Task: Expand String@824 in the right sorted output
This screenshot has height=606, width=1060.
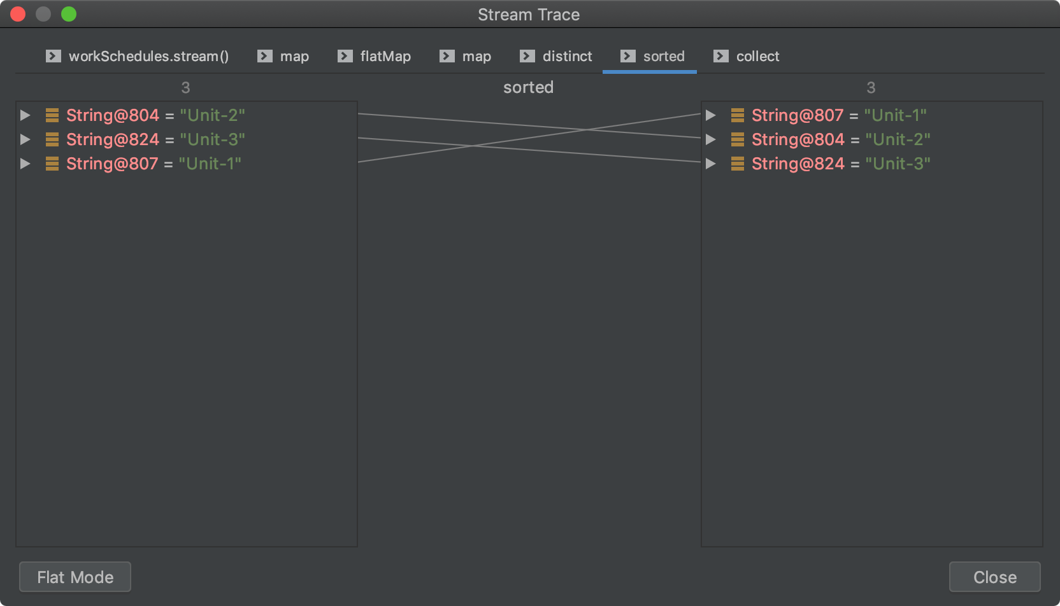Action: pos(711,164)
